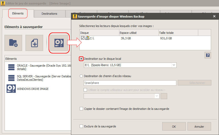Click the C:\ drive label
The width and height of the screenshot is (219, 135).
coord(92,38)
